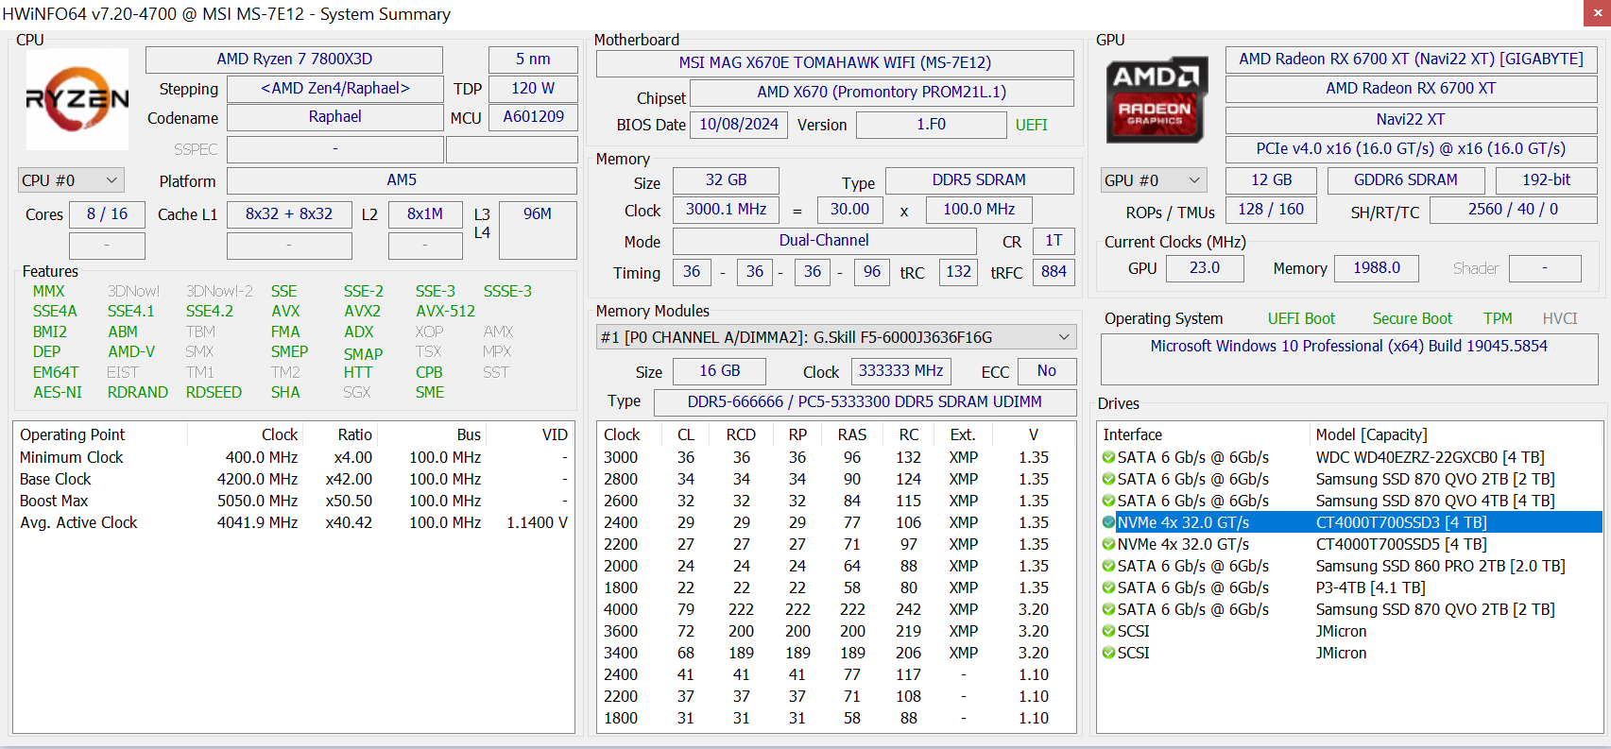Click the 10/08/2024 BIOS date field
The width and height of the screenshot is (1611, 749).
pos(739,125)
